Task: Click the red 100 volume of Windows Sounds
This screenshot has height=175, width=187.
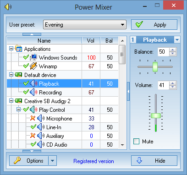Action: point(91,58)
